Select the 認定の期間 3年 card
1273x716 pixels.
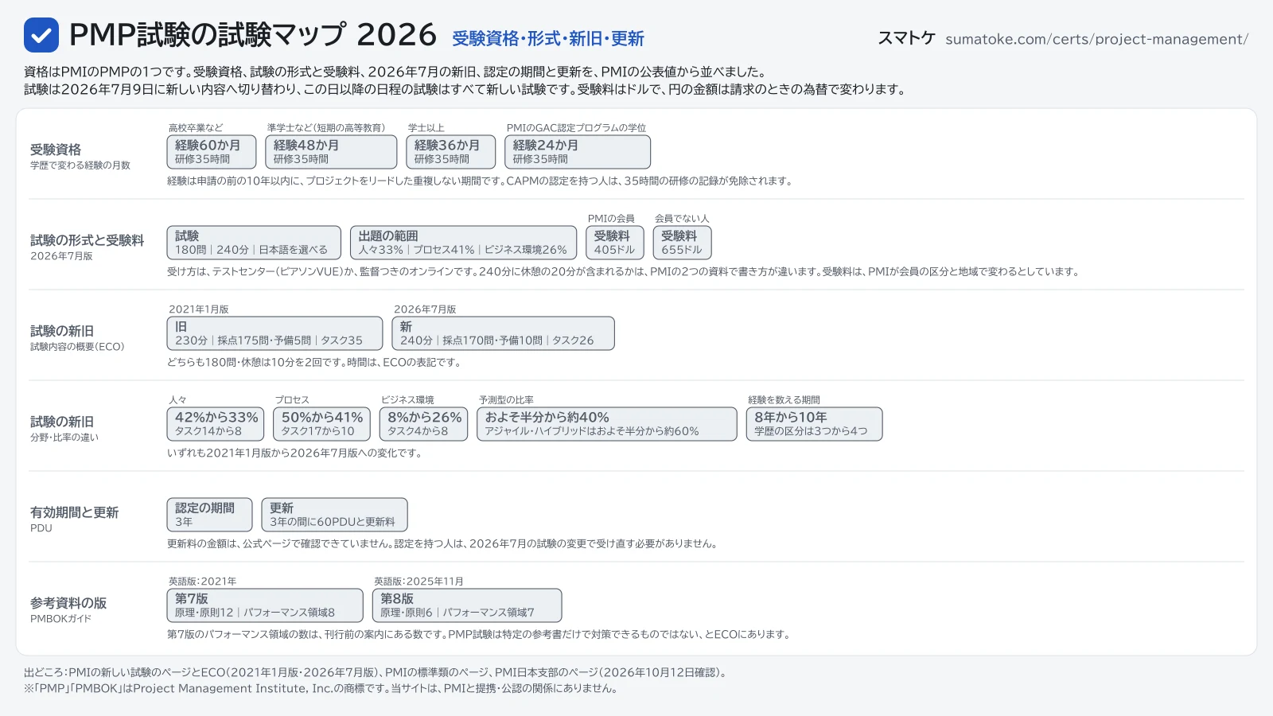coord(209,515)
